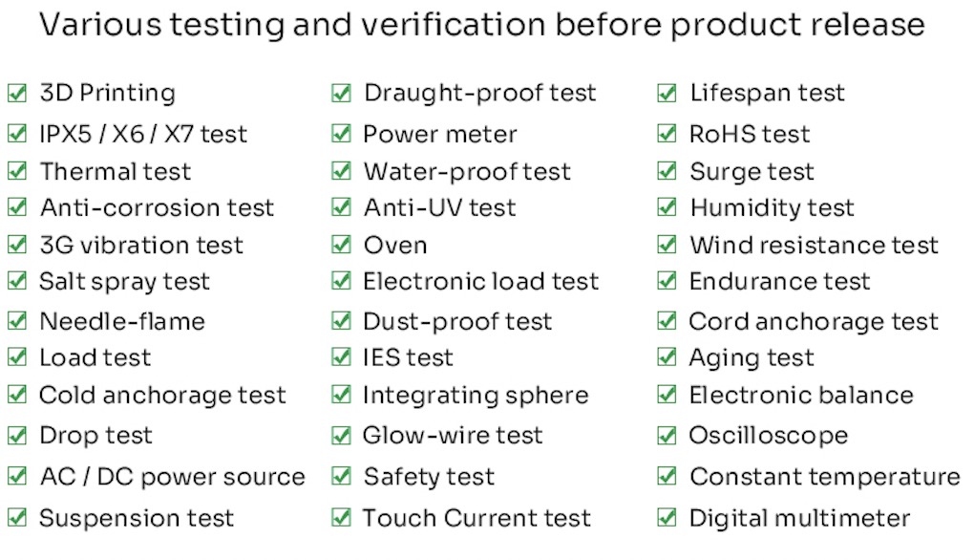Uncheck the Lifespan test checkbox
Screen dimensions: 974x560
(x=667, y=94)
